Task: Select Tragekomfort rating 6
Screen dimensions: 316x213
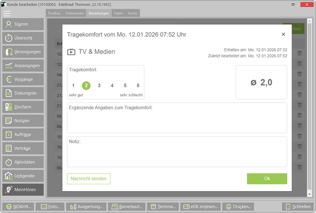Action: pos(138,86)
